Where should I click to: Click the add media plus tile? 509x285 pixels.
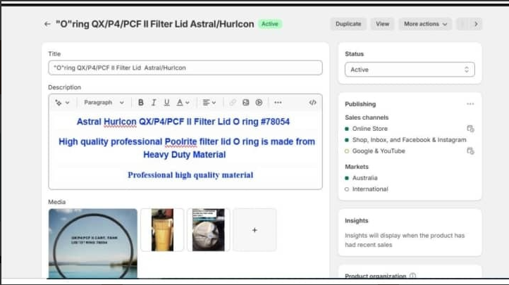pos(255,230)
